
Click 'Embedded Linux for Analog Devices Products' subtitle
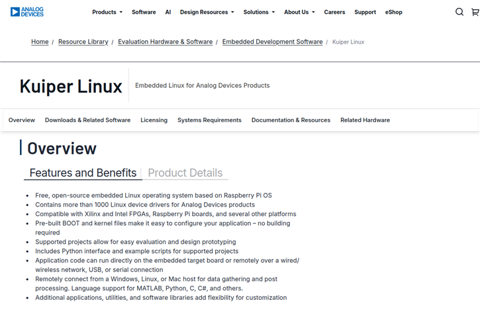point(203,85)
